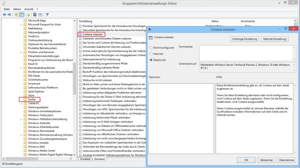Click the Forward arrow toolbar icon
Screen dimensions: 300x168
pos(9,15)
